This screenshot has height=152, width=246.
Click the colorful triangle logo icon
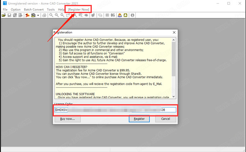120,15
